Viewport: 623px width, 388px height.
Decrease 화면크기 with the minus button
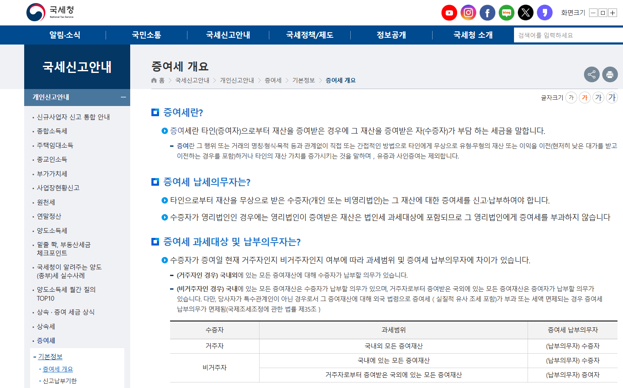pyautogui.click(x=593, y=13)
